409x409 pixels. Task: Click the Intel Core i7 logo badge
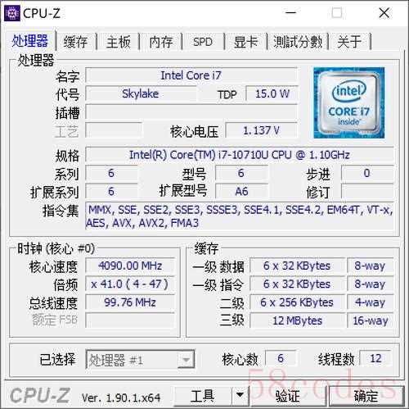click(x=348, y=102)
